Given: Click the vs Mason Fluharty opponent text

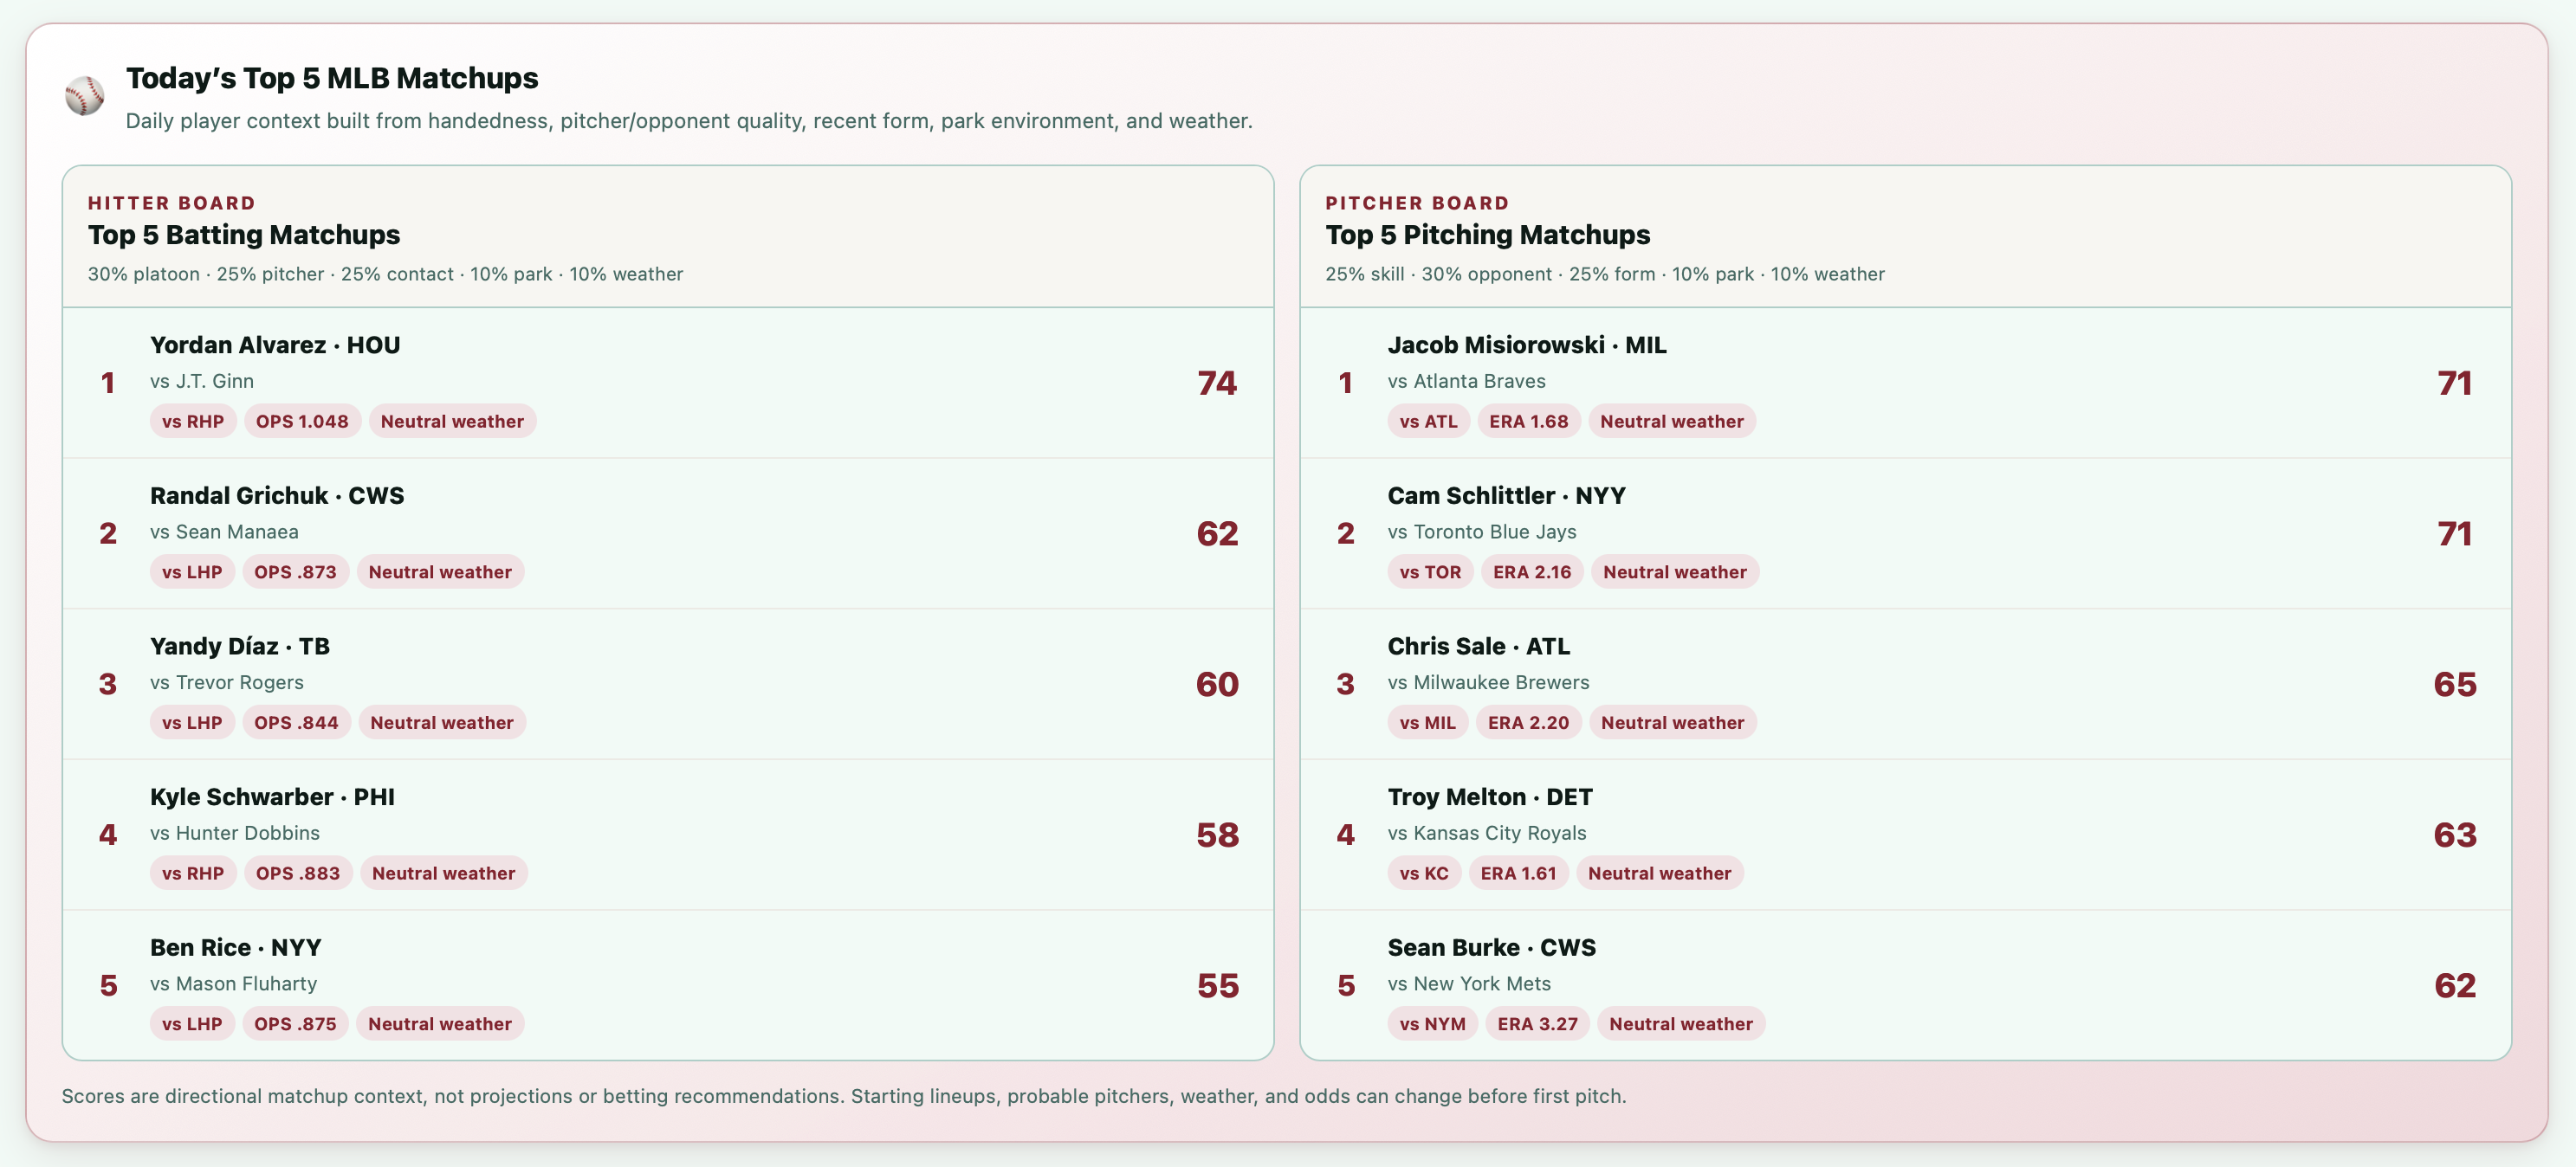Looking at the screenshot, I should tap(233, 984).
